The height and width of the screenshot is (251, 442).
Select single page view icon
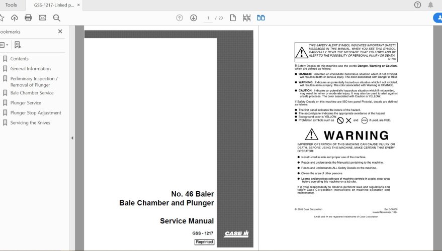click(x=233, y=18)
